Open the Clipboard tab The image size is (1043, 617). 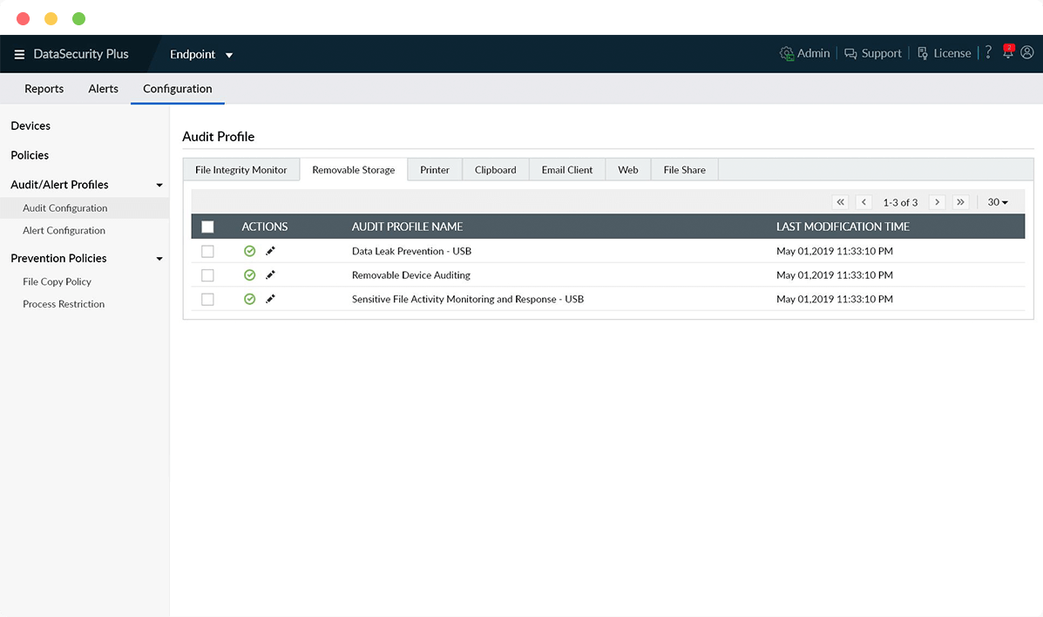pos(496,170)
